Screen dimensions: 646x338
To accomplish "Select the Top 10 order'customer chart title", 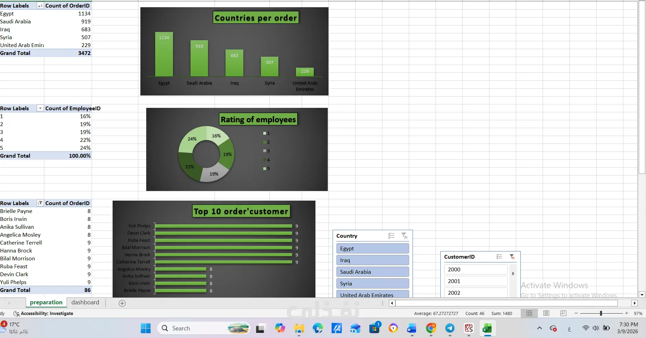I will 241,211.
